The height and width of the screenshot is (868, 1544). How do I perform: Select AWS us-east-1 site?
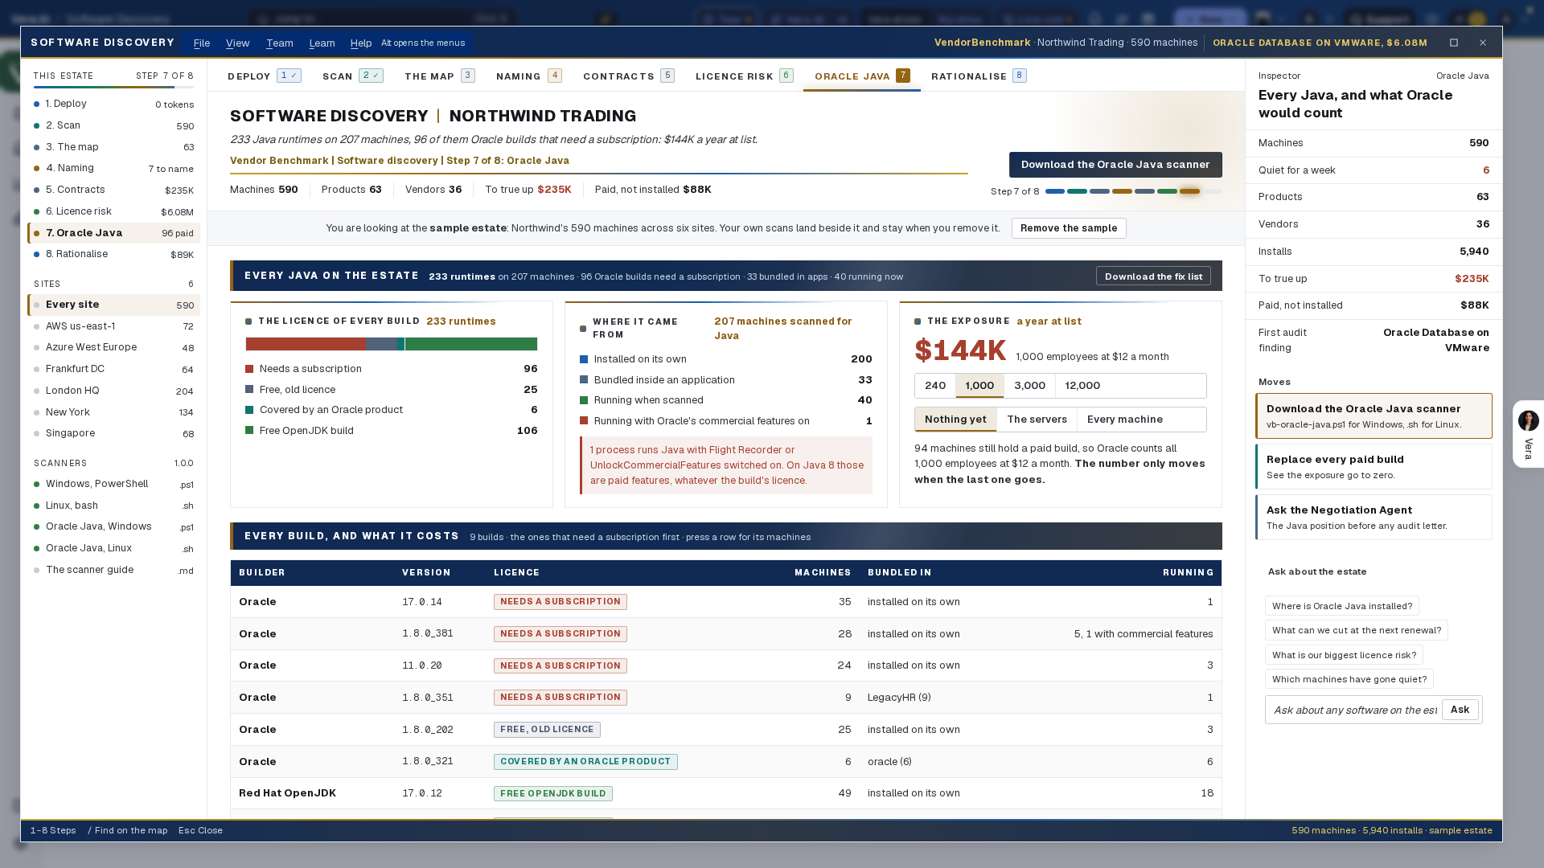click(113, 326)
